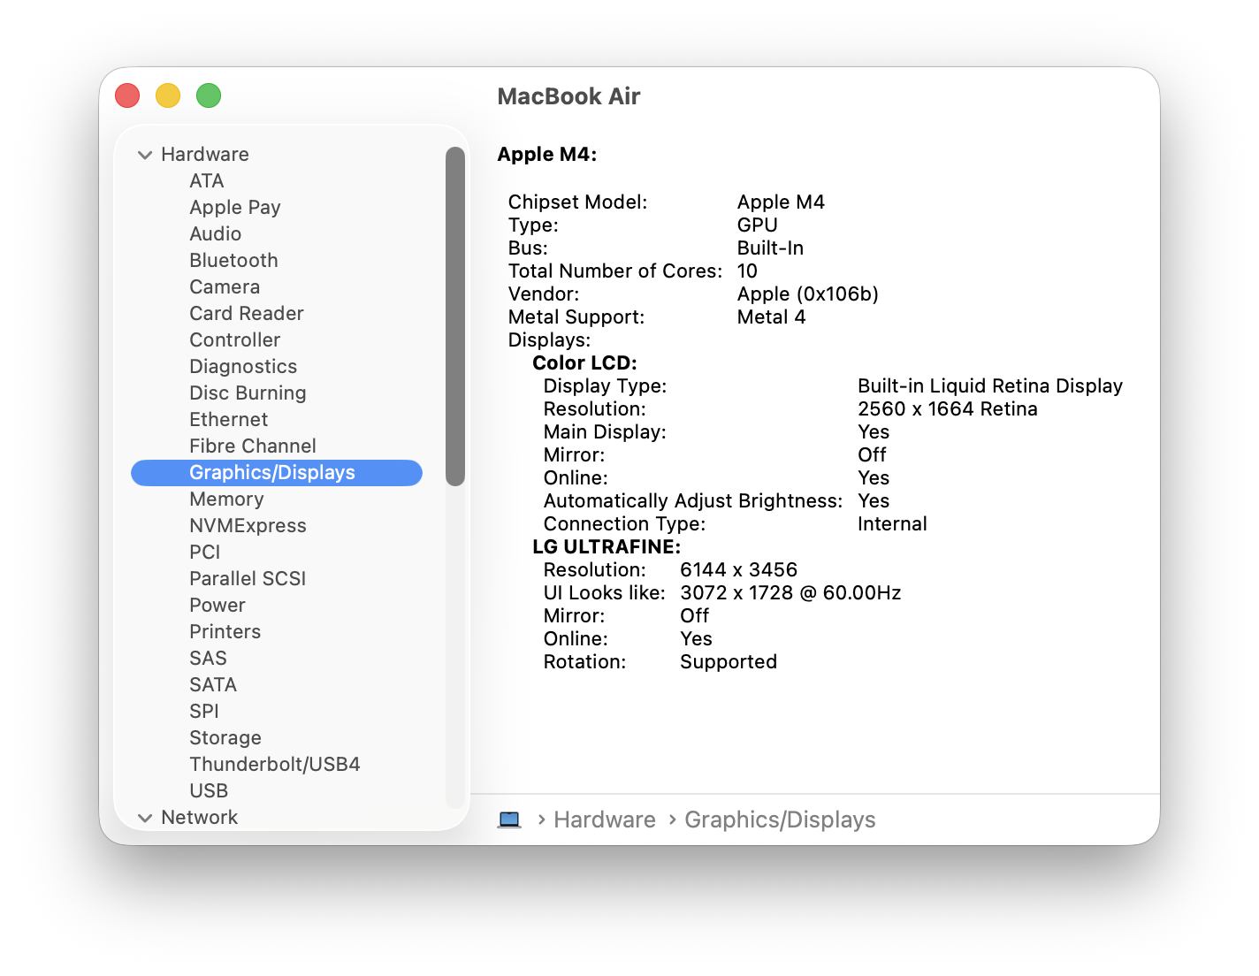
Task: Click the LG ULTRAFINE heading
Action: [607, 546]
